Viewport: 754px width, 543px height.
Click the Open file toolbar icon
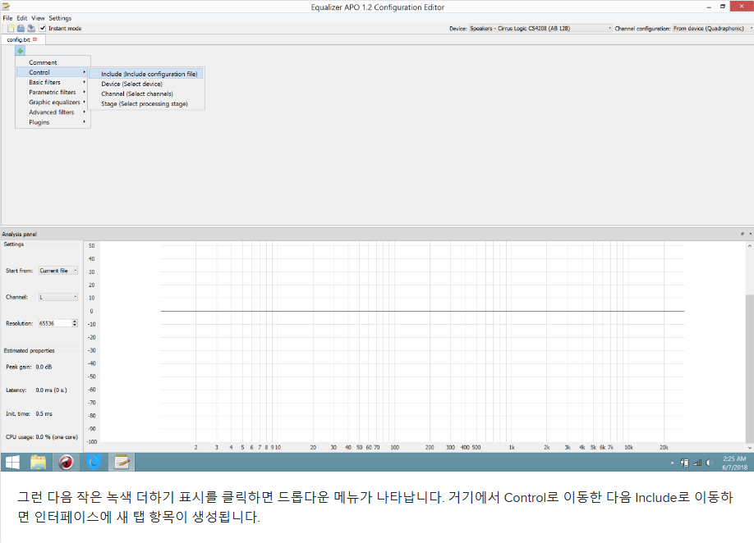pyautogui.click(x=21, y=29)
